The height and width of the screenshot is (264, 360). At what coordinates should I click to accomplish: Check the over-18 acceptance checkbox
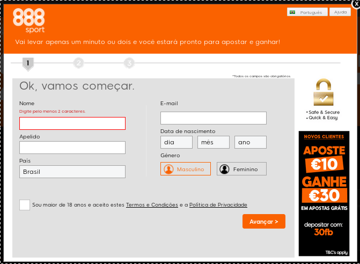(25, 205)
